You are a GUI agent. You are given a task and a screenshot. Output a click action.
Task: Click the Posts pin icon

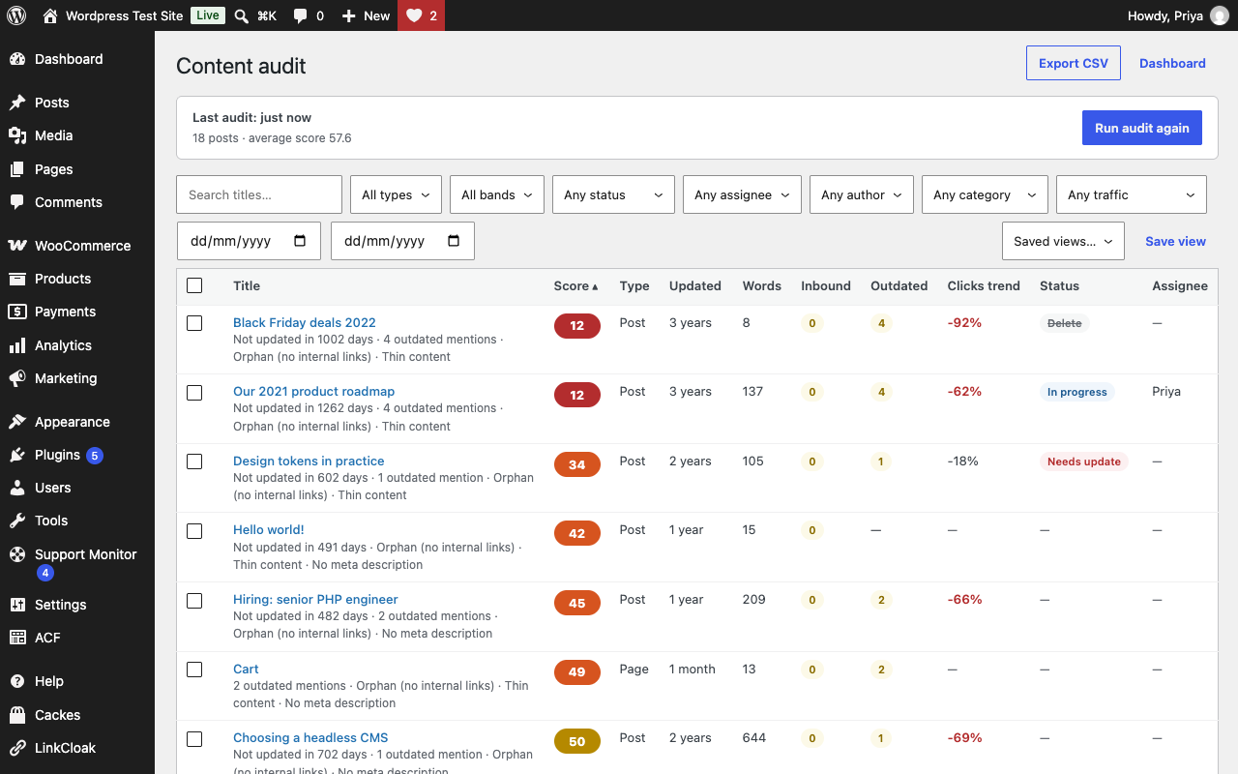tap(17, 103)
